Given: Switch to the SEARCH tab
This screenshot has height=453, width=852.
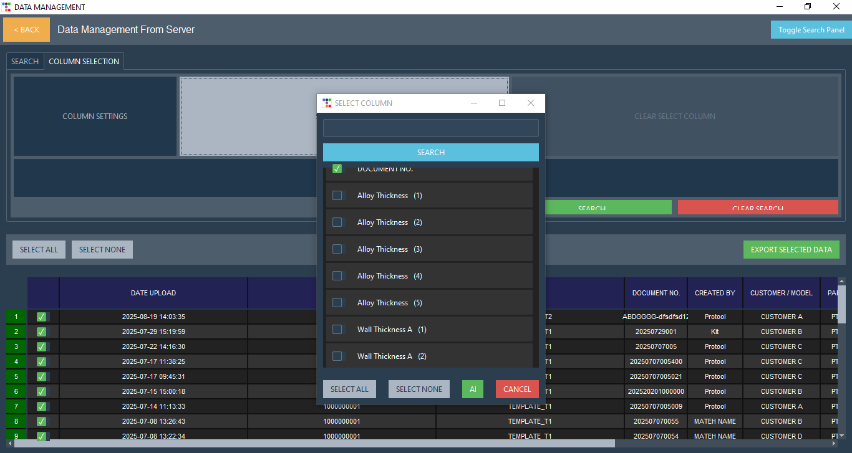Looking at the screenshot, I should pos(25,62).
